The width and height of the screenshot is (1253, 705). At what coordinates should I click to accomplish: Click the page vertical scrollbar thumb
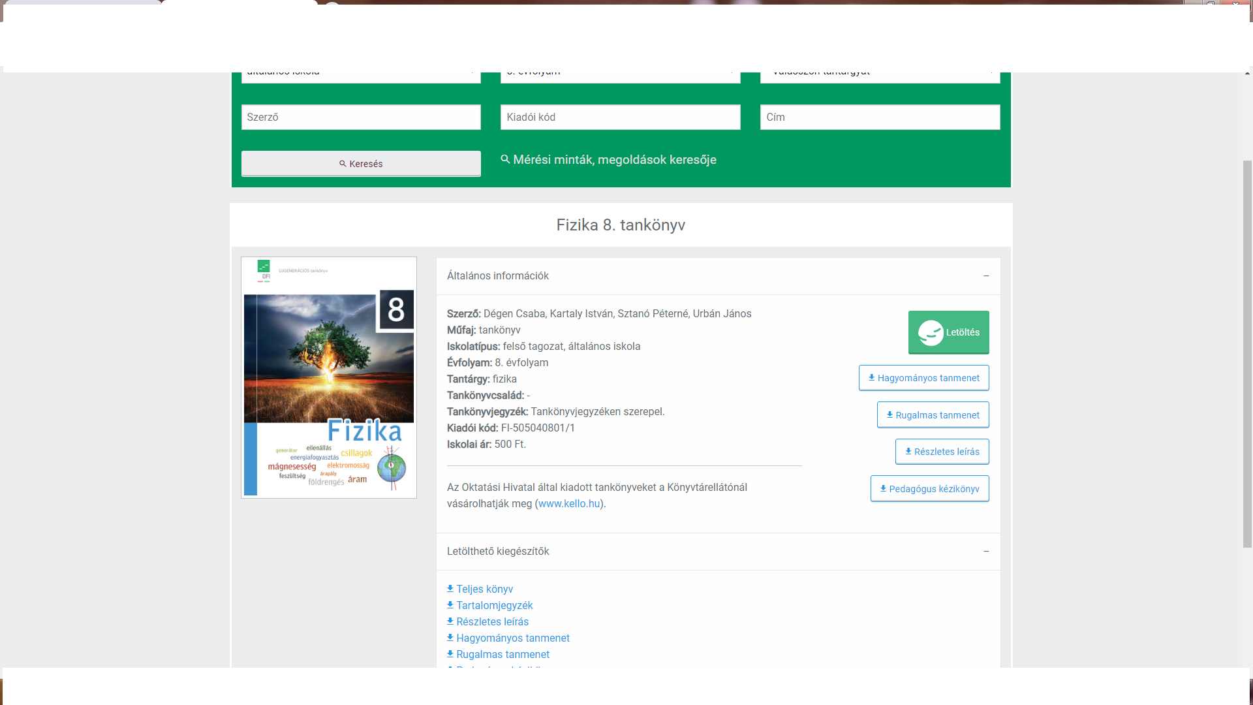pos(1247,352)
